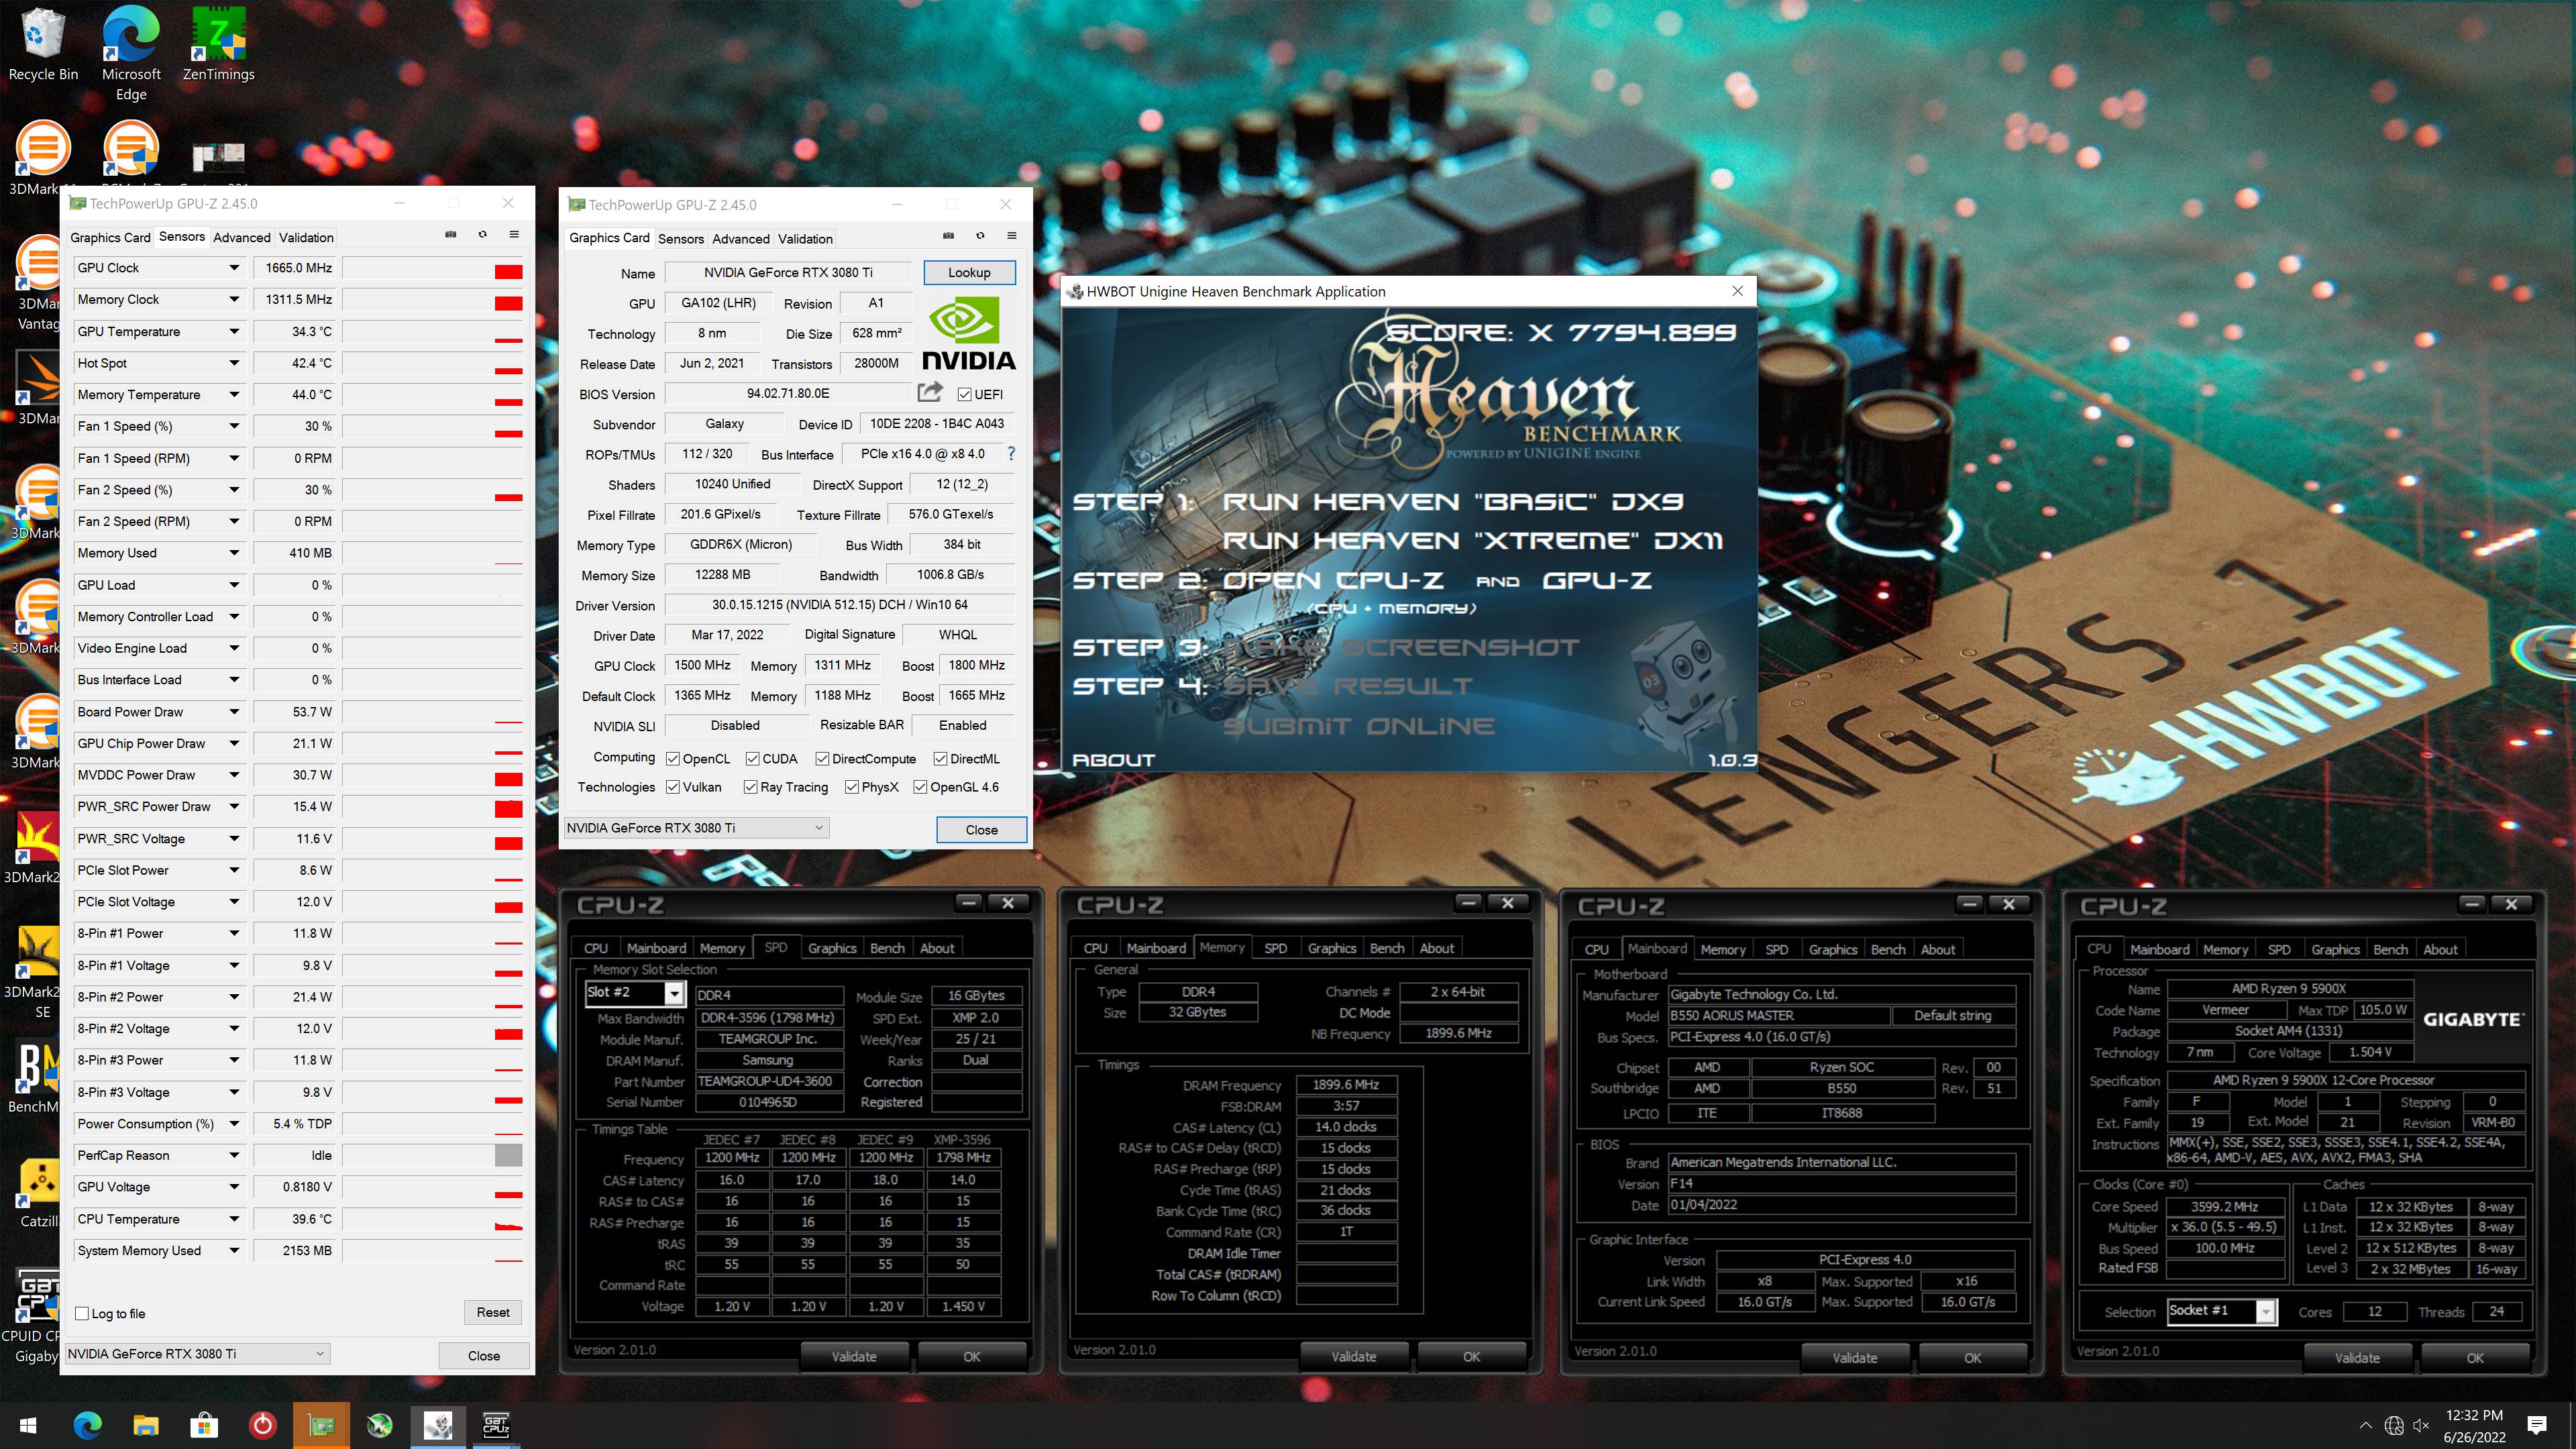The width and height of the screenshot is (2576, 1449).
Task: Open Bench tab in the CPU-Z SPD window
Action: [887, 948]
